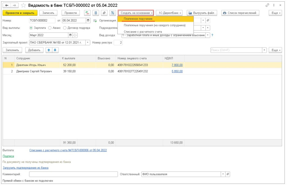Move row down with blue down arrow
Viewport: 288px width, 186px height.
55,50
